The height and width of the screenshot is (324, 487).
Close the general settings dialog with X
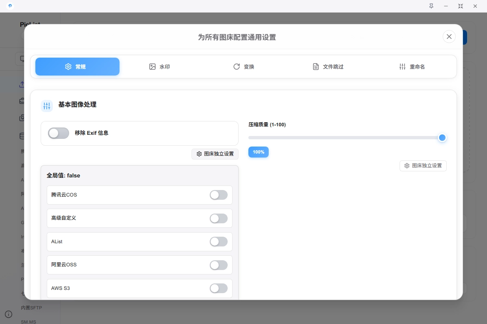click(x=449, y=37)
